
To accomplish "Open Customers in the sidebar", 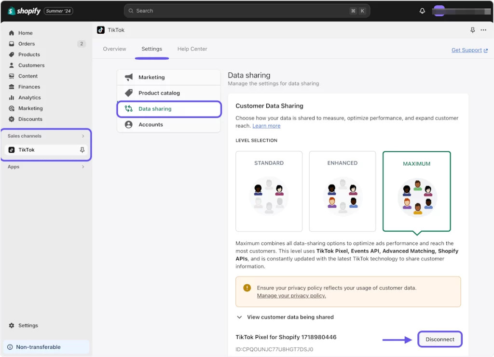I will point(31,65).
